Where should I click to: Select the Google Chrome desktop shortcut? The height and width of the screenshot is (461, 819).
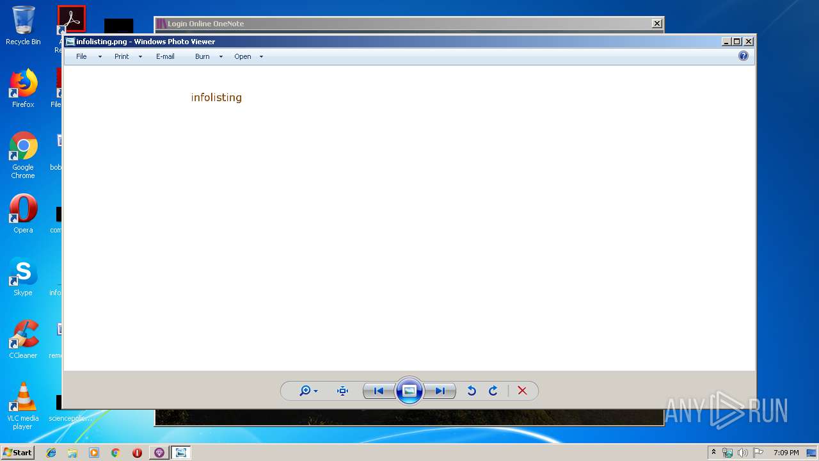click(x=23, y=155)
